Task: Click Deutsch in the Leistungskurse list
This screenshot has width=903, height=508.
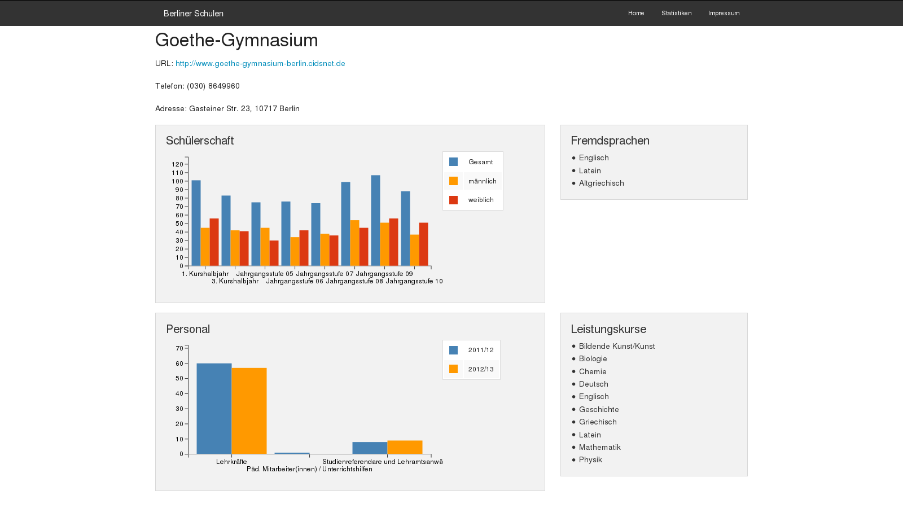Action: [x=593, y=384]
